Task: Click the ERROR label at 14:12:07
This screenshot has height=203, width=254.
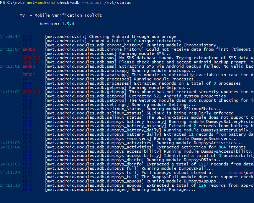Action: tap(29, 49)
